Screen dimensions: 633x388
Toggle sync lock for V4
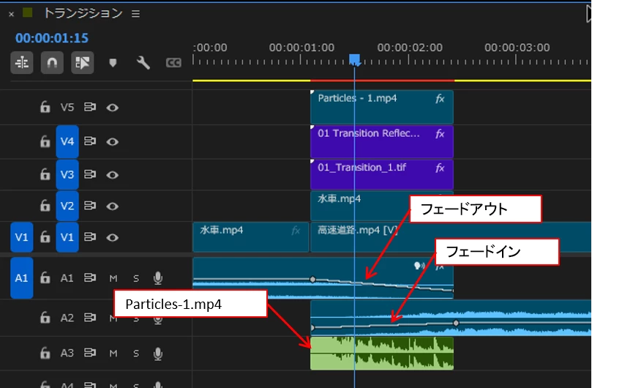pyautogui.click(x=89, y=141)
